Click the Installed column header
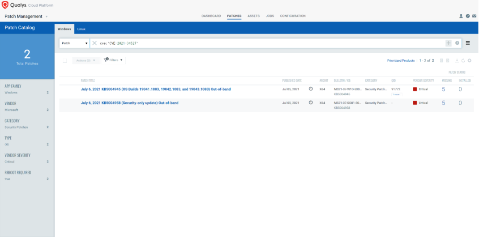This screenshot has height=238, width=479. coord(465,81)
